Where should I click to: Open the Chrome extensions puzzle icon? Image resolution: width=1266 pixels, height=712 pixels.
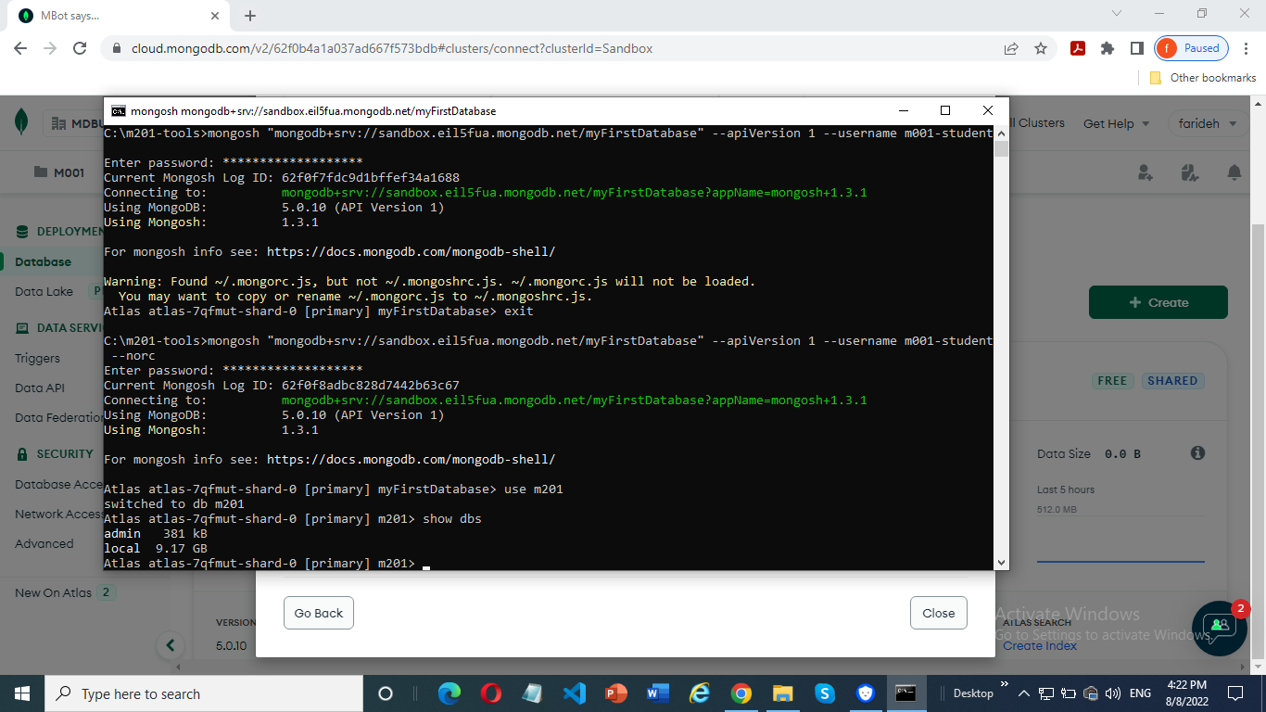tap(1107, 48)
